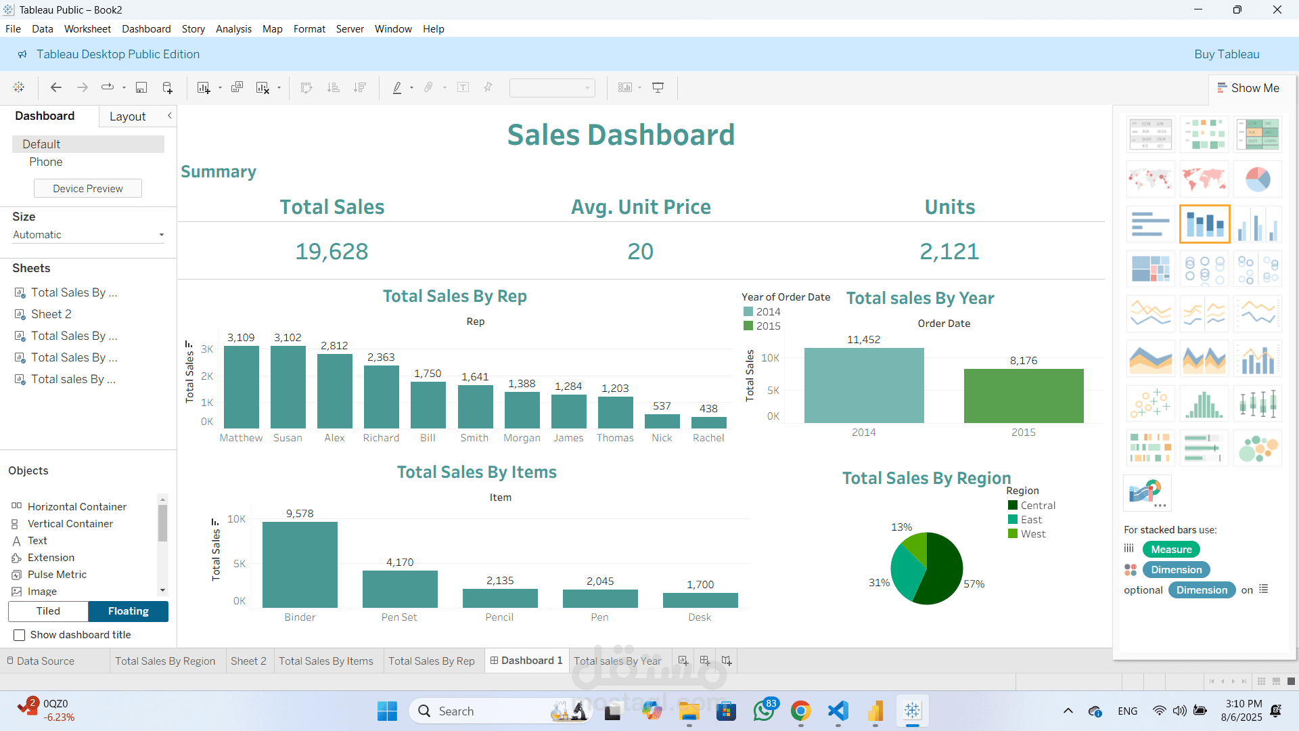The width and height of the screenshot is (1299, 731).
Task: Click the Horizontal Container object
Action: tap(77, 506)
